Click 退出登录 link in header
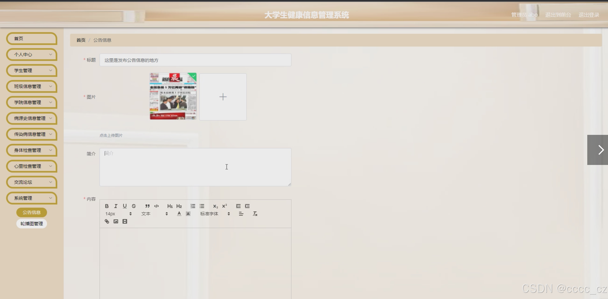 [589, 15]
